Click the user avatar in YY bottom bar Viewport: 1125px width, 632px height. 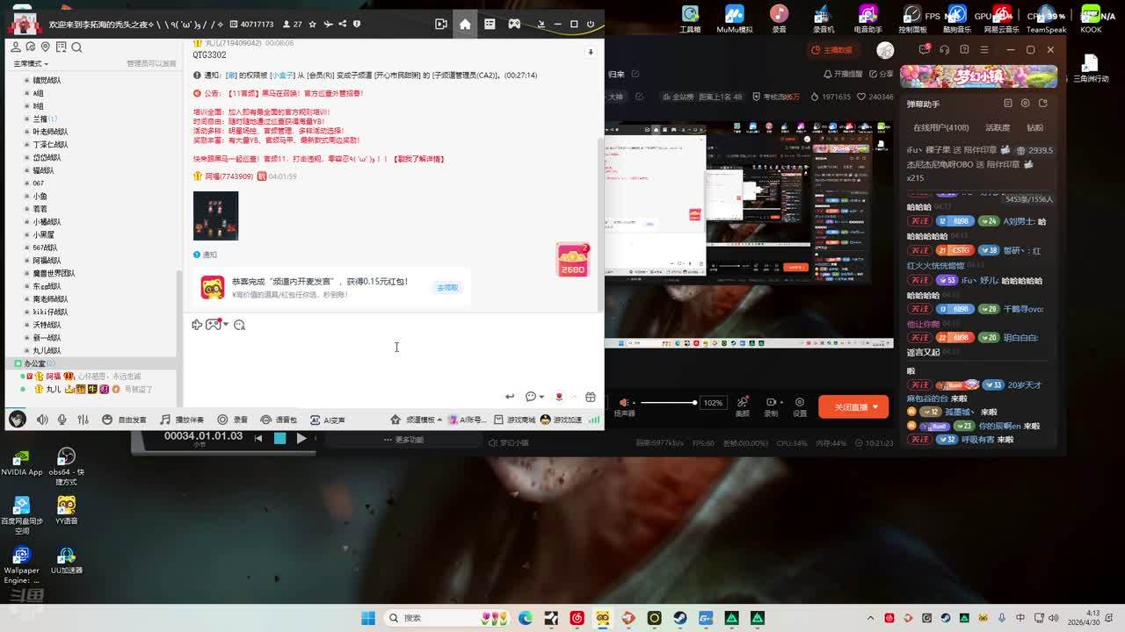coord(17,420)
